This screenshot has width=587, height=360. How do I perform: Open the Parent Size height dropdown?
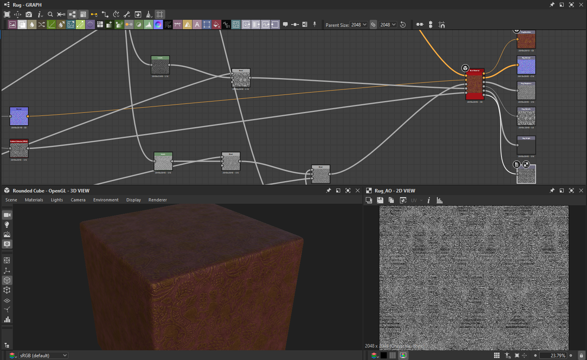point(388,24)
